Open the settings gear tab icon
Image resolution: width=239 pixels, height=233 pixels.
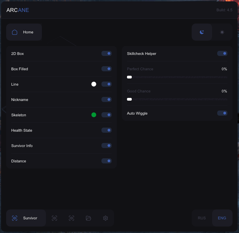106,218
